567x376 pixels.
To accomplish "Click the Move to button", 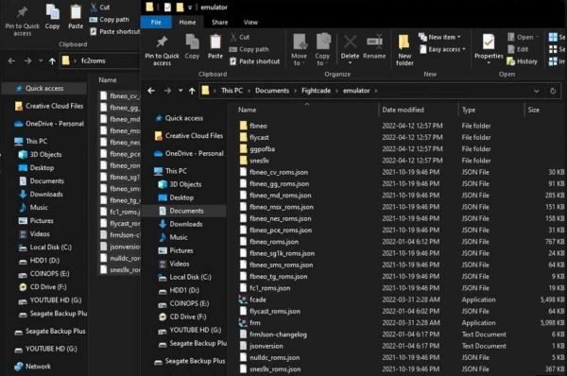I will pos(299,50).
